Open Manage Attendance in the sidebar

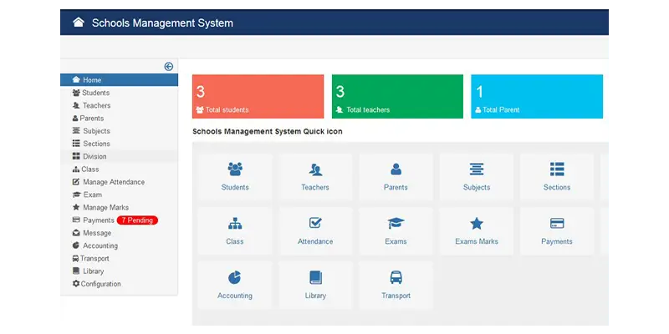click(113, 182)
